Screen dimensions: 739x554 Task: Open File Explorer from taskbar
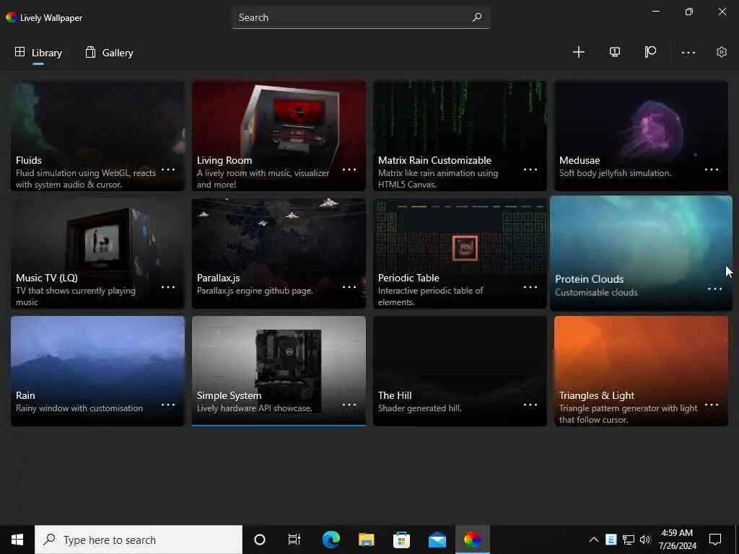pyautogui.click(x=366, y=540)
